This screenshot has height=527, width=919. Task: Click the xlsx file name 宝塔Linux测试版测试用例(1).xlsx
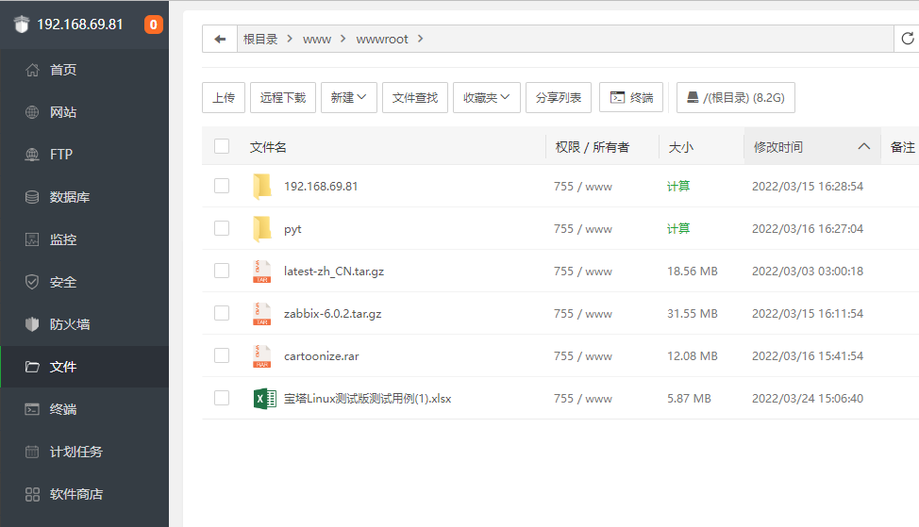click(367, 399)
